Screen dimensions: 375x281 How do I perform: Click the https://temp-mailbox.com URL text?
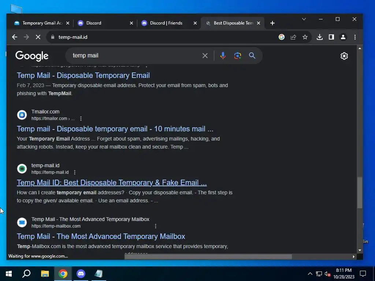56,226
